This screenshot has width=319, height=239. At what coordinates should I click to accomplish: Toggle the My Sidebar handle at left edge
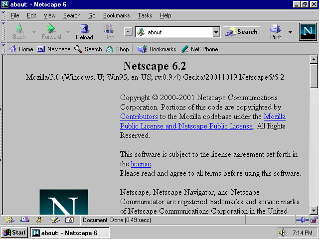coord(1,135)
